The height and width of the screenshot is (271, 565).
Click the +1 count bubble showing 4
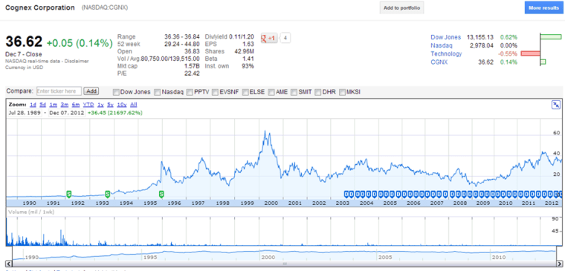tap(285, 38)
